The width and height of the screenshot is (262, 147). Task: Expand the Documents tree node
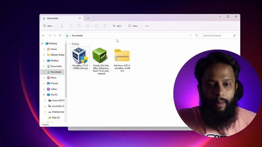pyautogui.click(x=44, y=66)
